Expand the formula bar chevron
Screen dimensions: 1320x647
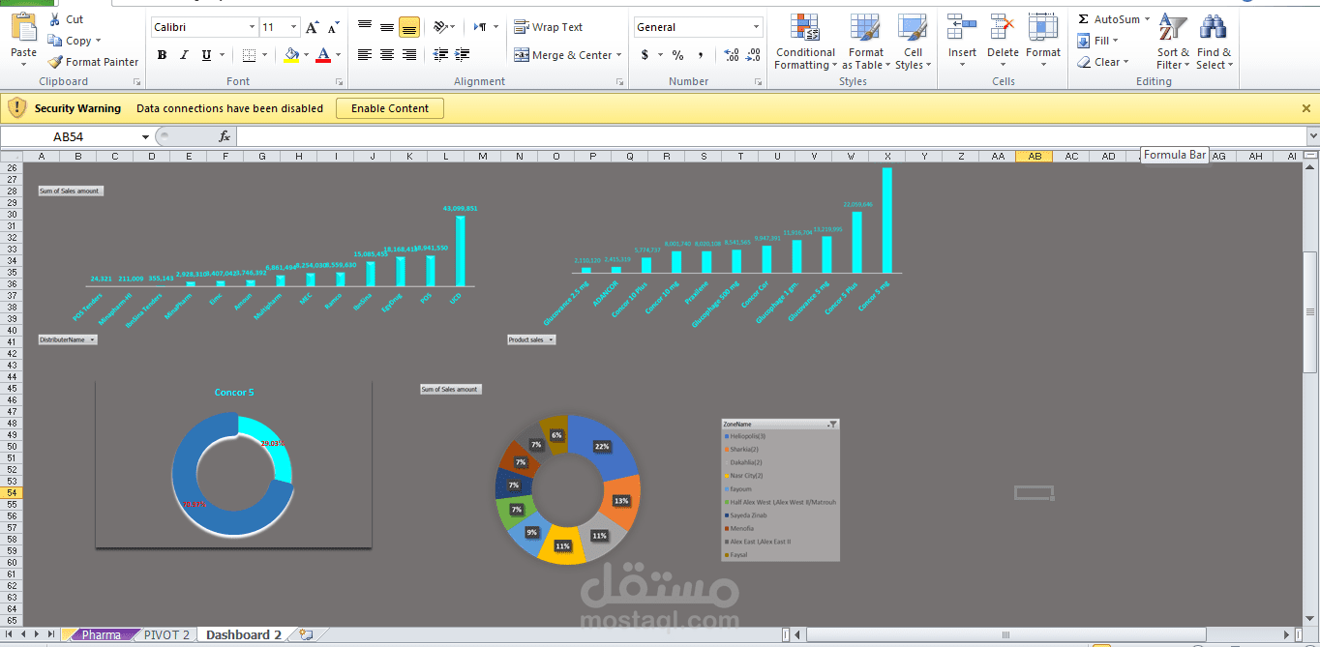[x=1312, y=136]
